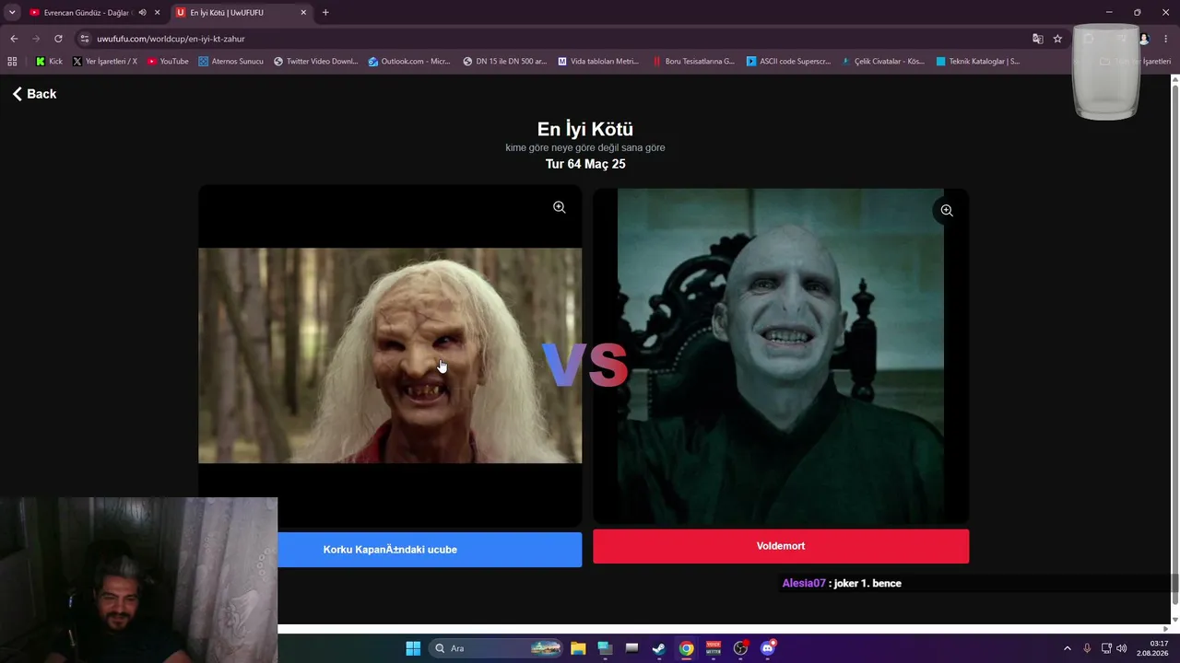Image resolution: width=1180 pixels, height=663 pixels.
Task: Open the volume control in the tray
Action: (1122, 648)
